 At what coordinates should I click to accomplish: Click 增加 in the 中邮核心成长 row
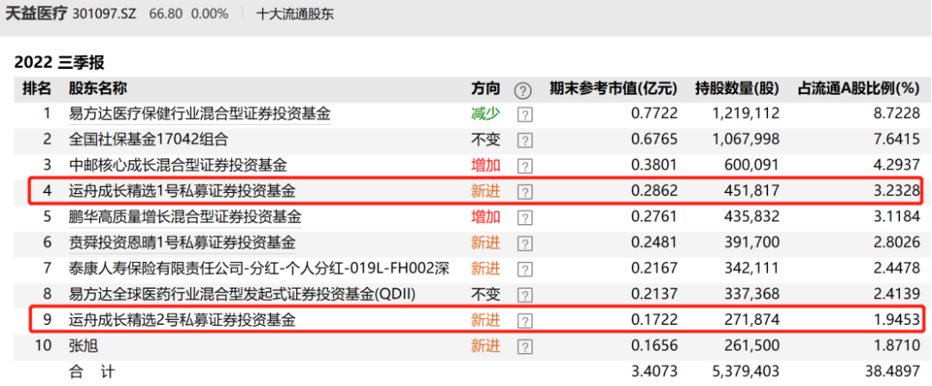(x=486, y=165)
